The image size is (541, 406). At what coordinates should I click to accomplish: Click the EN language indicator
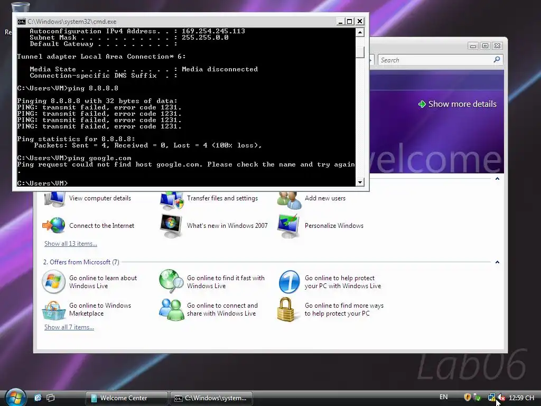444,397
